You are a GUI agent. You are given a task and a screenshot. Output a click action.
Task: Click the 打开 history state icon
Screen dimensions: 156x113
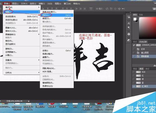[x=138, y=49]
